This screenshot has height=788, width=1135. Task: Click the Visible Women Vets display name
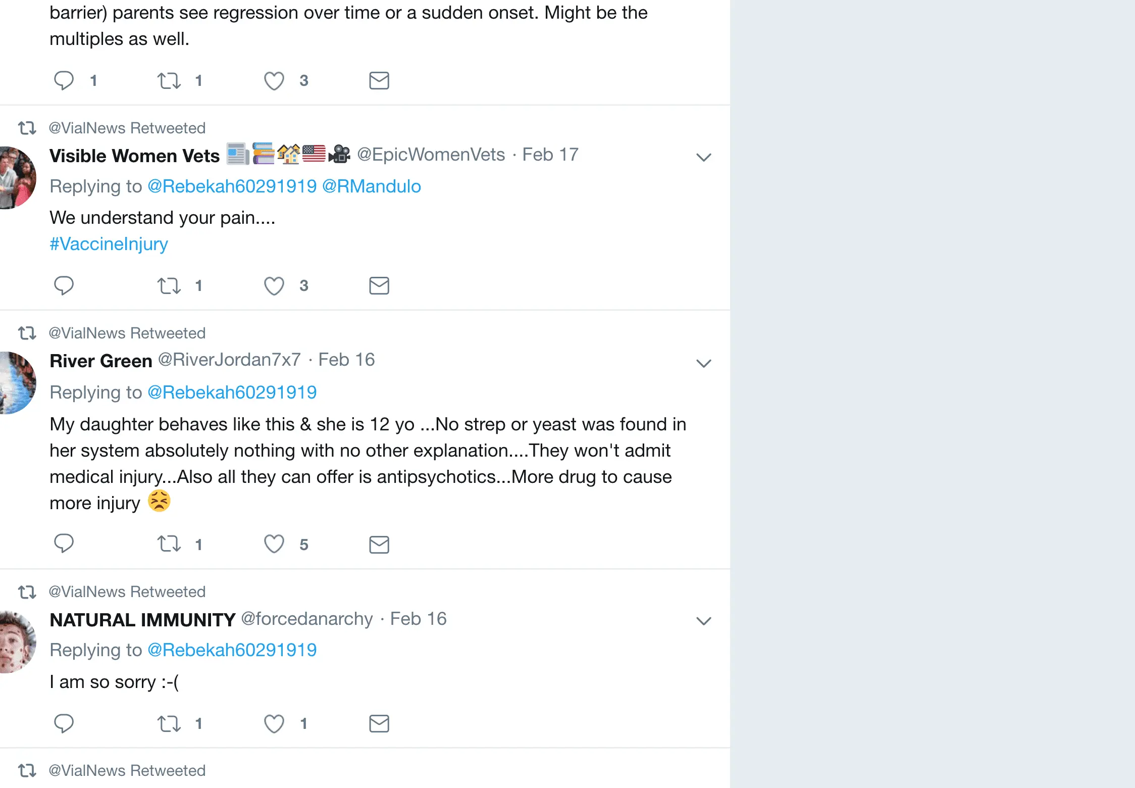click(x=134, y=156)
